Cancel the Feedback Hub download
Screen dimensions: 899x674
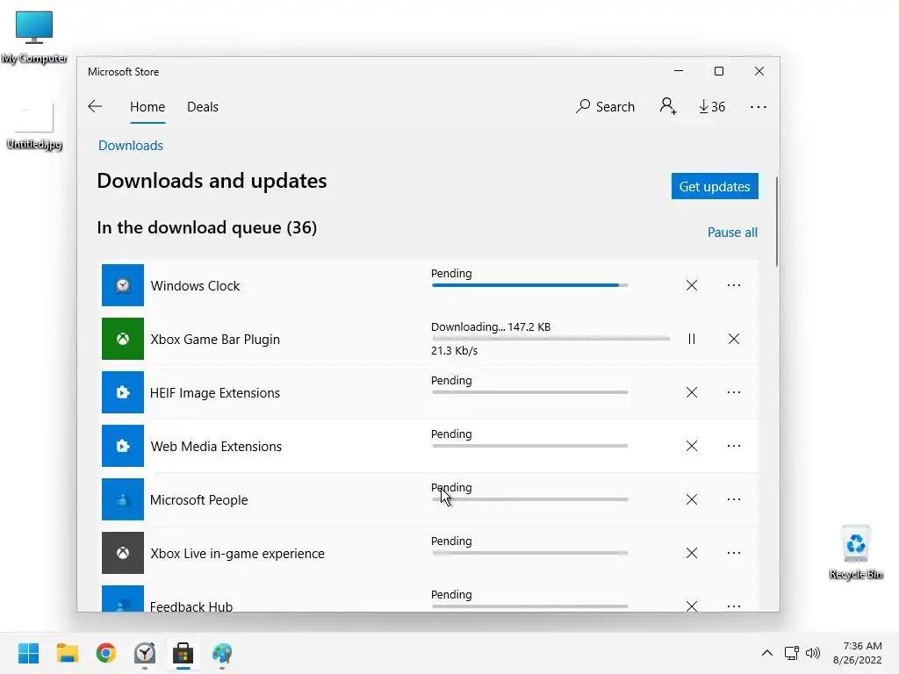point(692,606)
